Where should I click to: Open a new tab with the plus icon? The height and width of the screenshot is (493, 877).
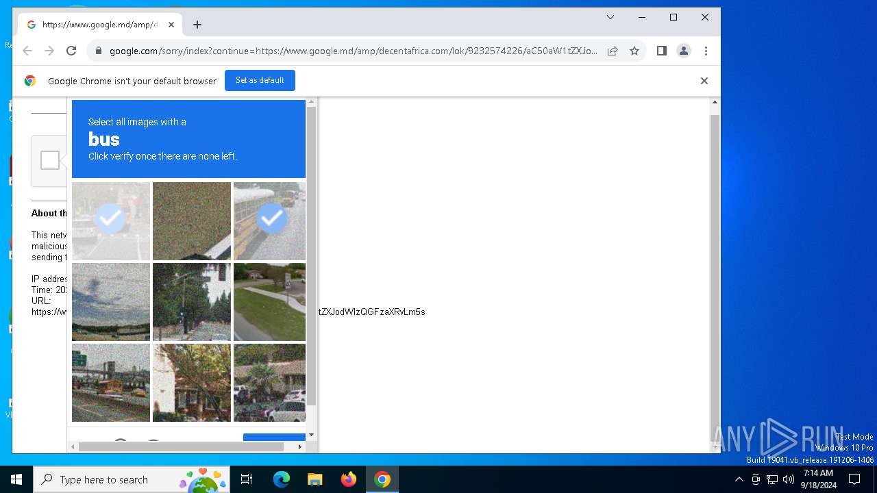[197, 25]
